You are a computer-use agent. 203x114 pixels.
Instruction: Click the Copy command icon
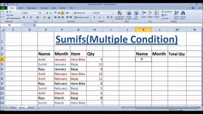[x=7, y=15]
